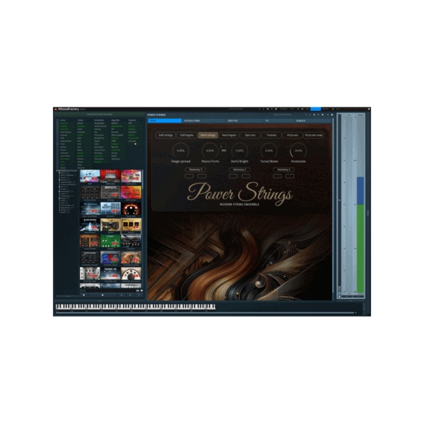Select the Spiccato articulation
Image resolution: width=424 pixels, height=424 pixels.
click(250, 135)
